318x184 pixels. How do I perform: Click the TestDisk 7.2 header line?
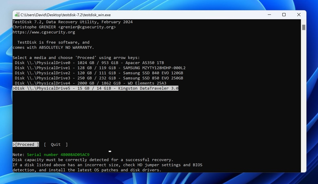click(72, 22)
